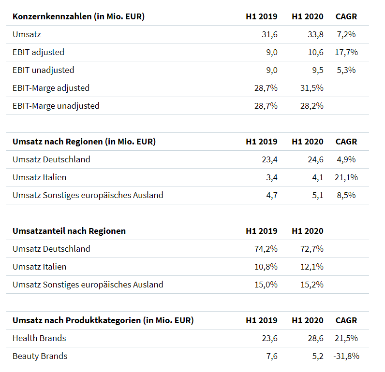
Task: Select the 21,1% CAGR cell for Italien
Action: tap(346, 177)
